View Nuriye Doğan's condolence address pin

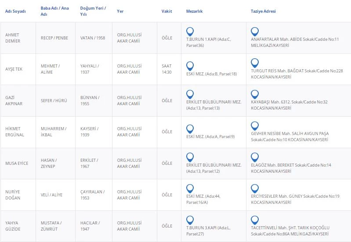tap(254, 189)
